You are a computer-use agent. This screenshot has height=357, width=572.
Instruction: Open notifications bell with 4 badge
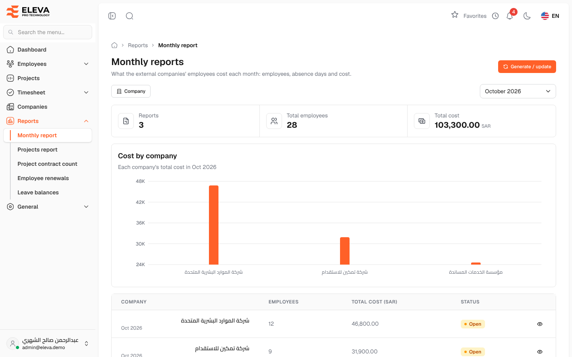point(510,15)
